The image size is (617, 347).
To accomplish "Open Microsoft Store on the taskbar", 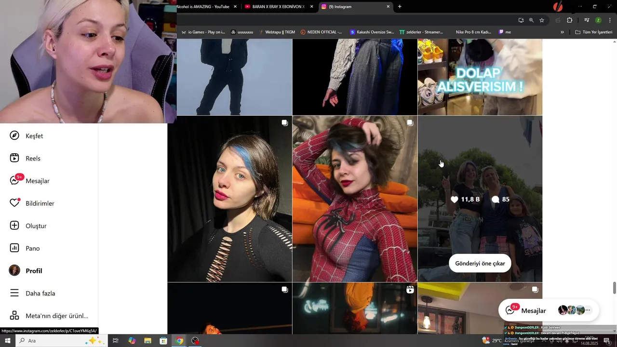I will tap(163, 341).
